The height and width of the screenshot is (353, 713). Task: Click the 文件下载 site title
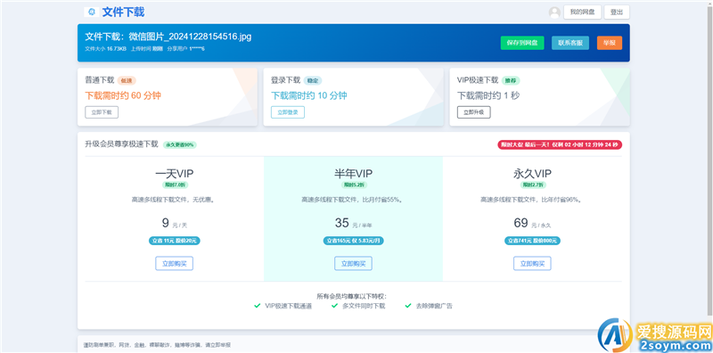coord(123,12)
